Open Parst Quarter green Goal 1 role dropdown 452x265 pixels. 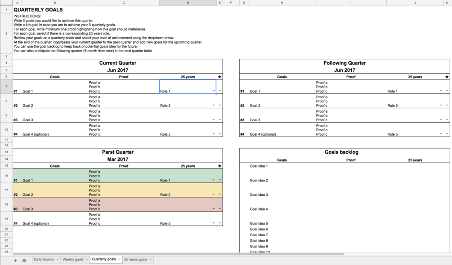click(x=214, y=180)
